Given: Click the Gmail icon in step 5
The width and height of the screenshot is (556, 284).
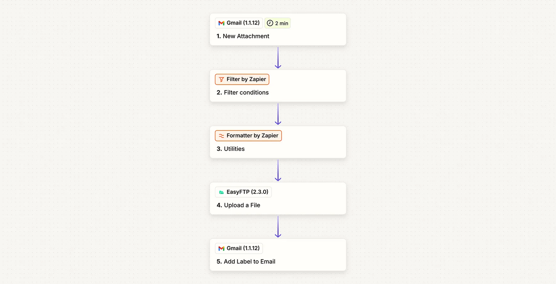Looking at the screenshot, I should [221, 248].
